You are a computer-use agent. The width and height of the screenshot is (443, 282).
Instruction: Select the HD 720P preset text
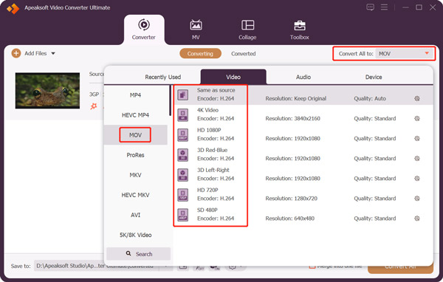[x=207, y=190]
